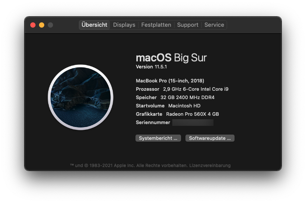Image resolution: width=306 pixels, height=203 pixels.
Task: Click the Startvolume Macintosh HD line
Action: (x=168, y=106)
